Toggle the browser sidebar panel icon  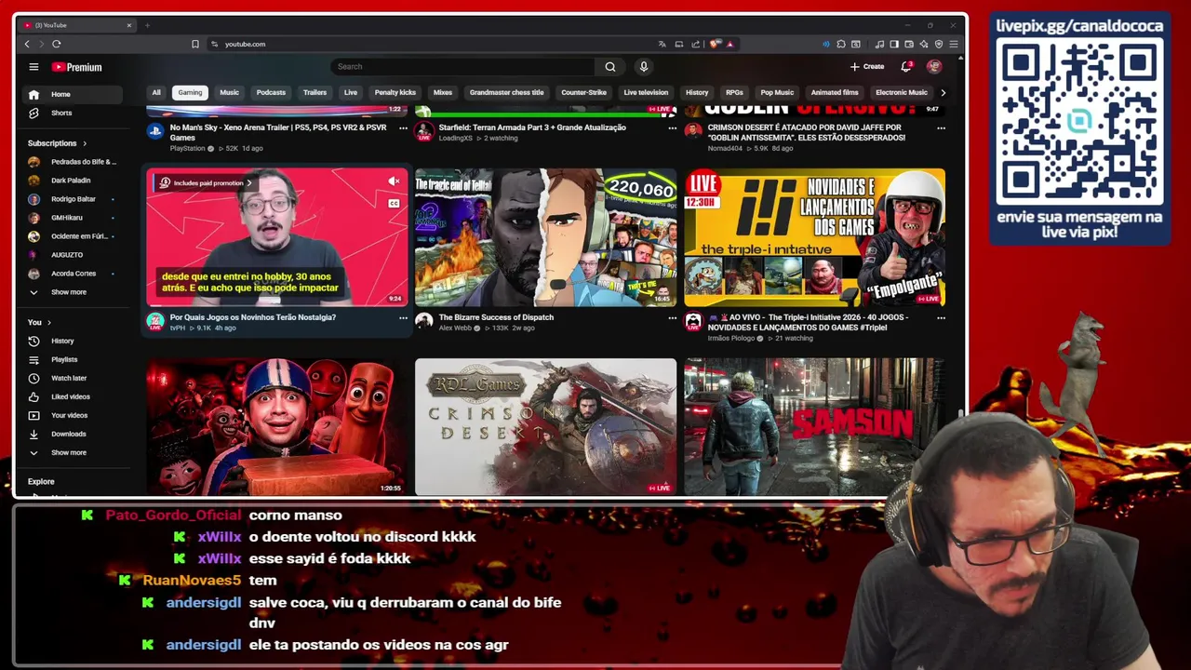894,44
